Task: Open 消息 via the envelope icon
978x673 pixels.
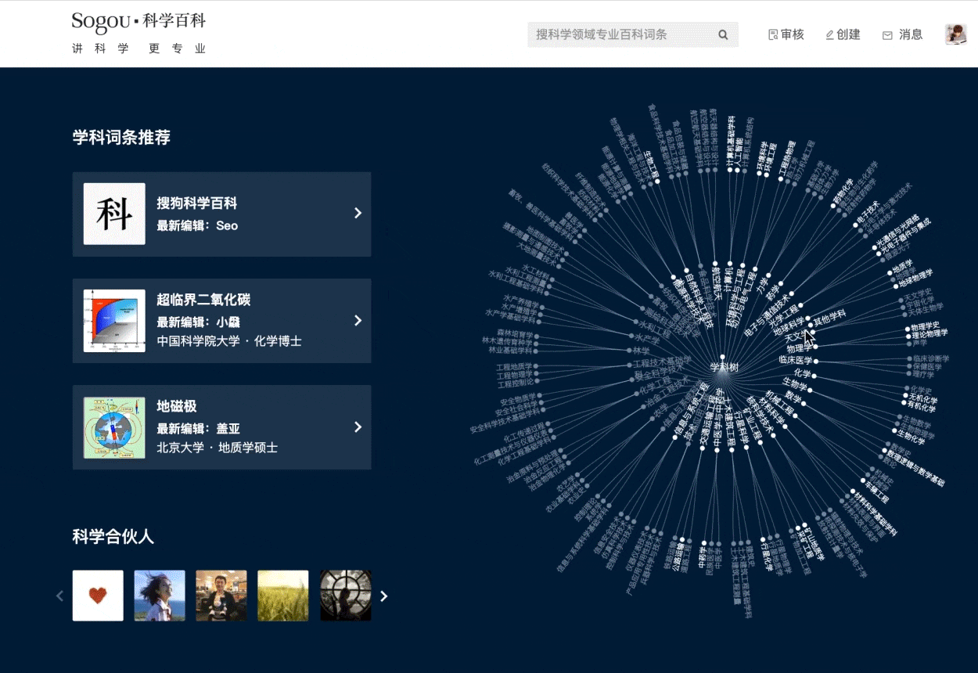Action: click(886, 34)
